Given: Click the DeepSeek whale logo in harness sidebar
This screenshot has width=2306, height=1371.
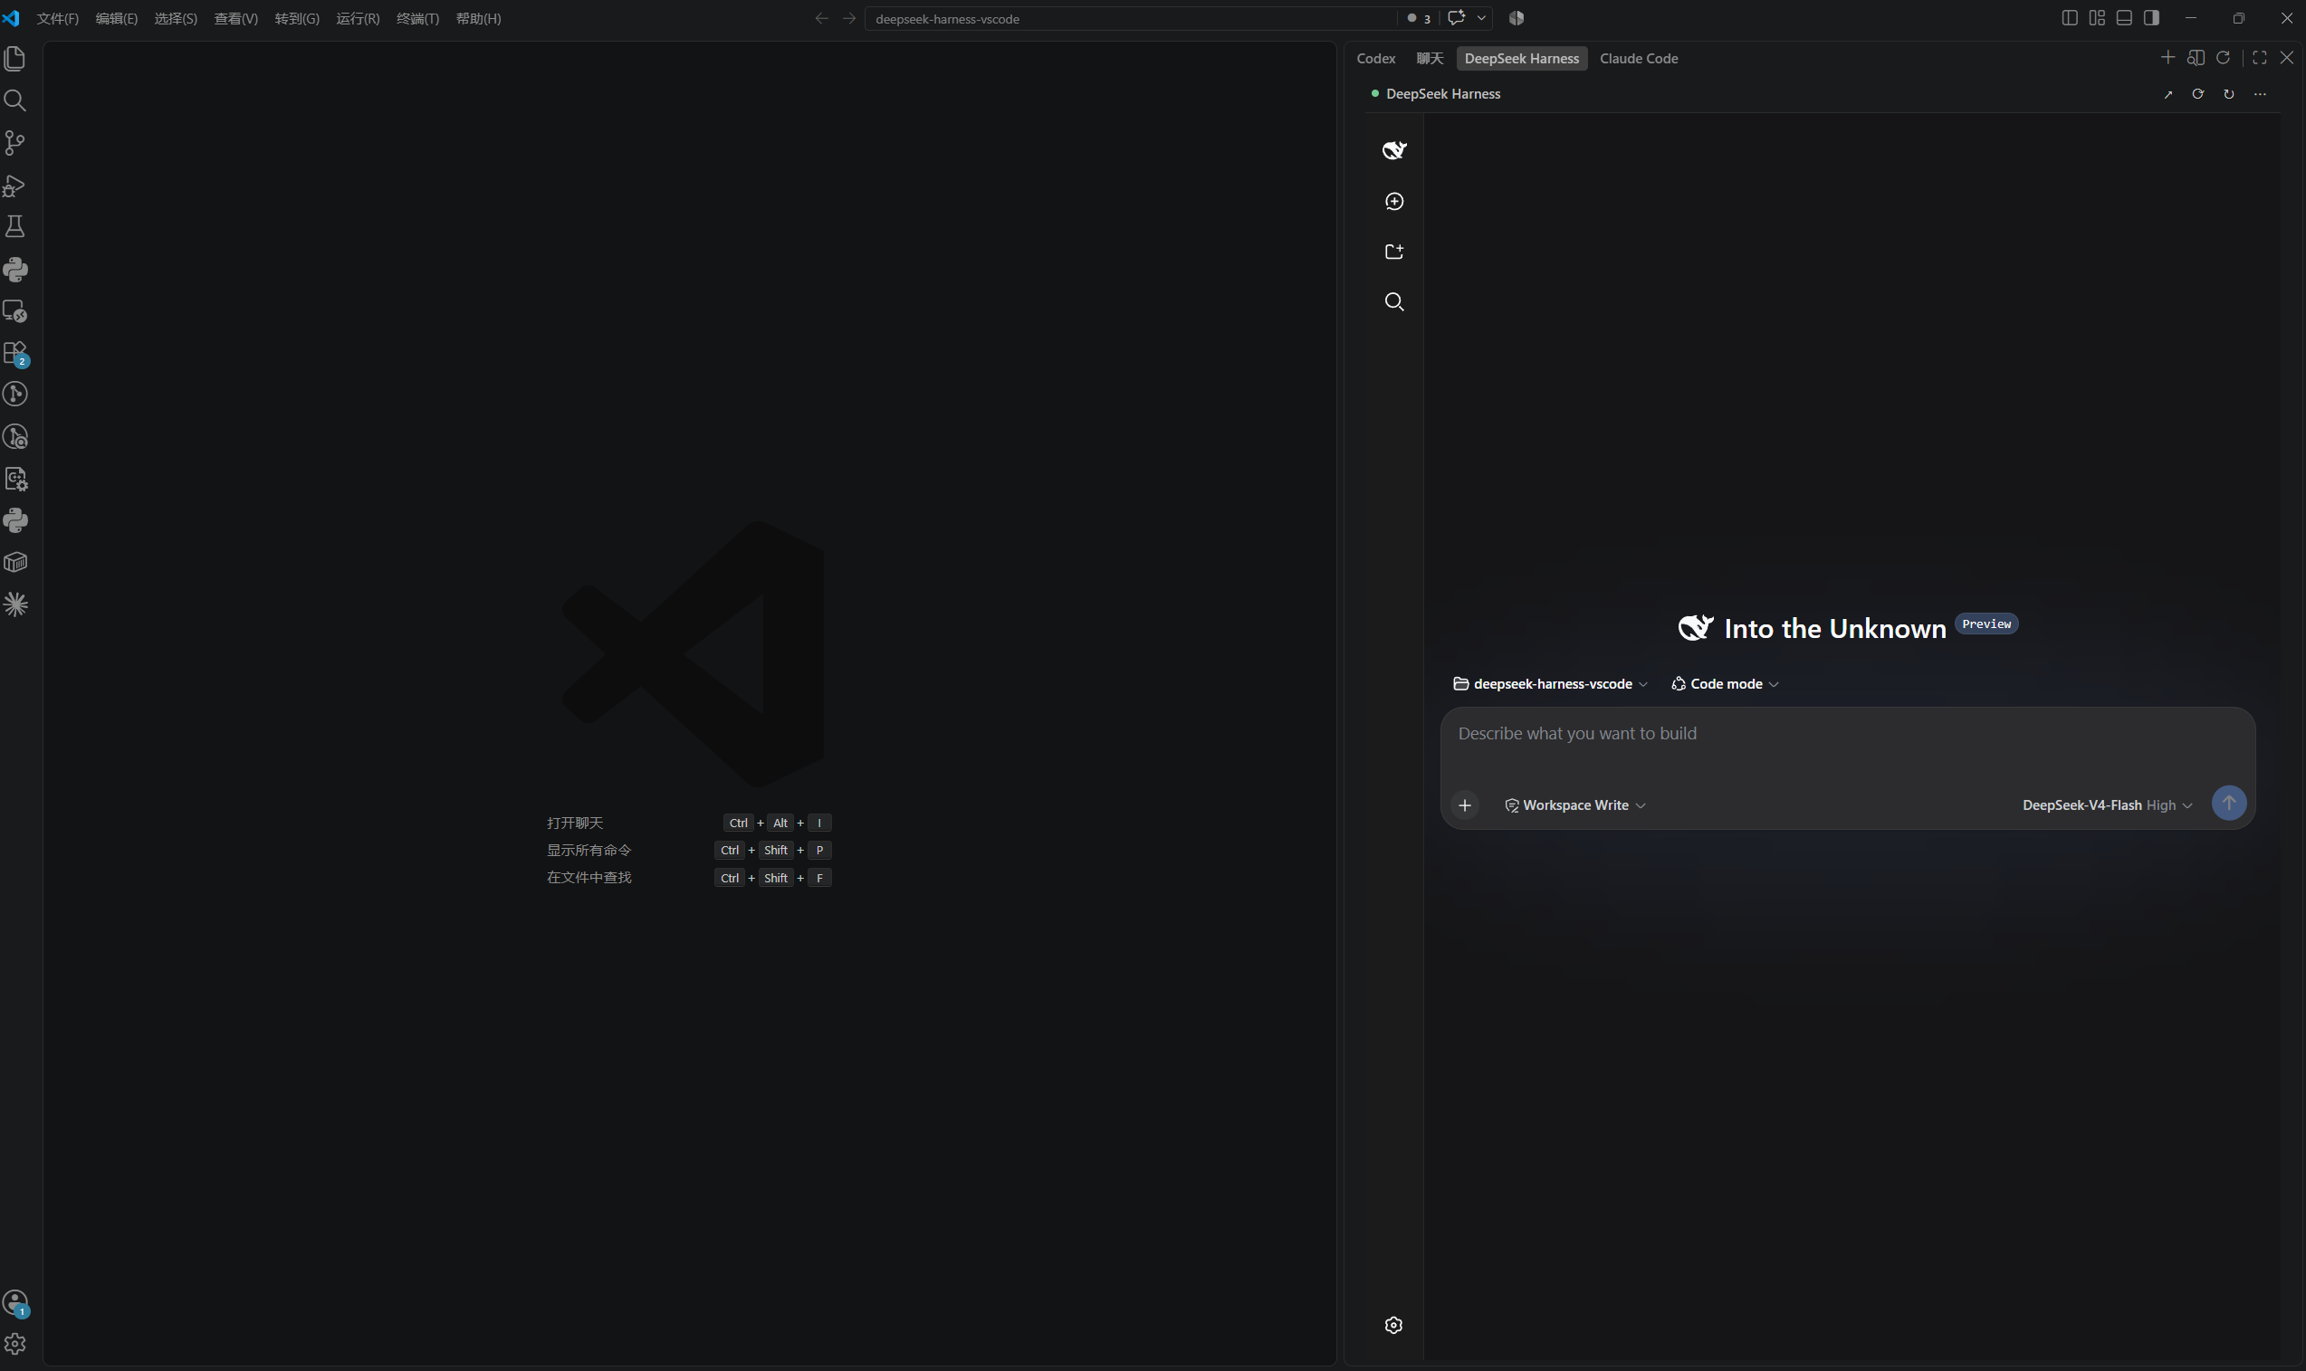Looking at the screenshot, I should point(1393,149).
